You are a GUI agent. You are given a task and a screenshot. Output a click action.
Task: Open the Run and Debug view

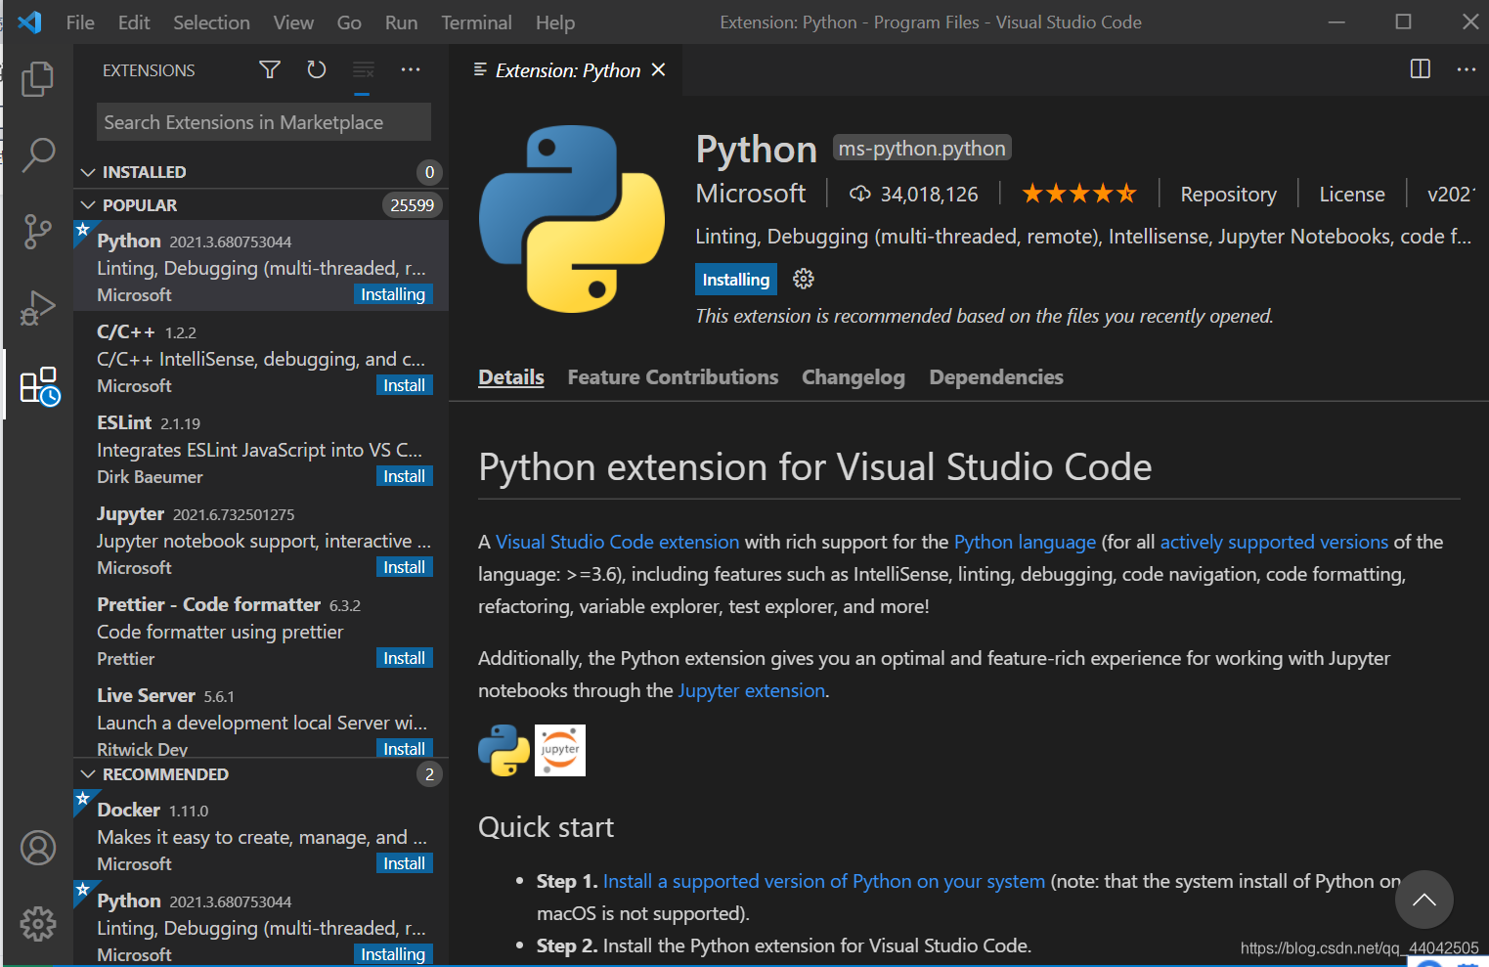tap(37, 308)
